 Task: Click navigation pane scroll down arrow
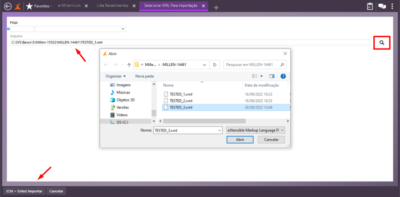click(x=154, y=121)
